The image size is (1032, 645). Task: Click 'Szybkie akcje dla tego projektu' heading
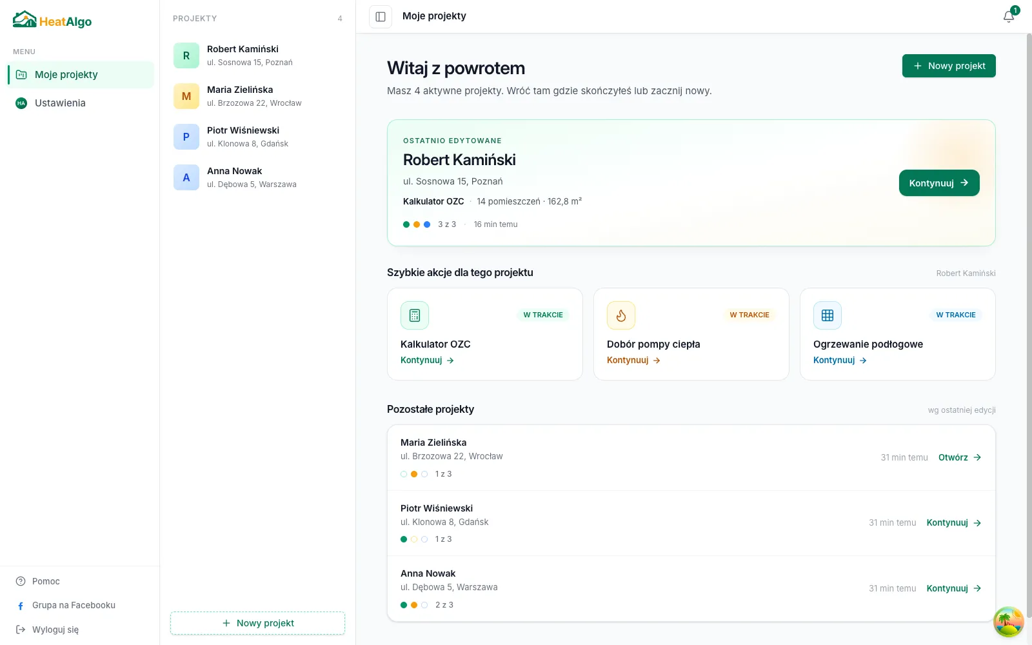click(x=460, y=273)
